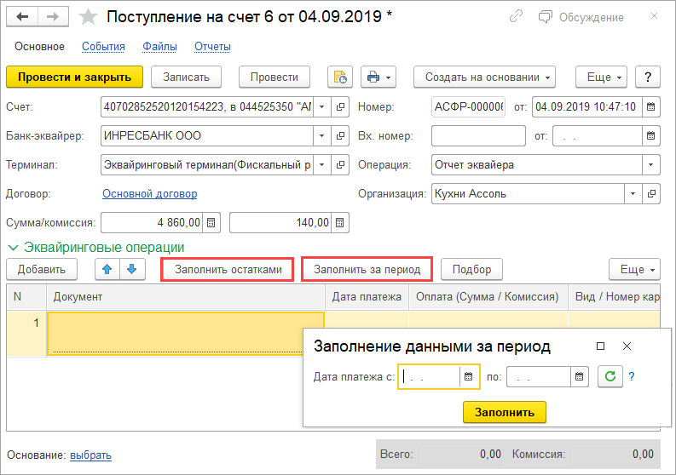Click the Провести button
Screen dimensions: 676x475
(x=274, y=77)
